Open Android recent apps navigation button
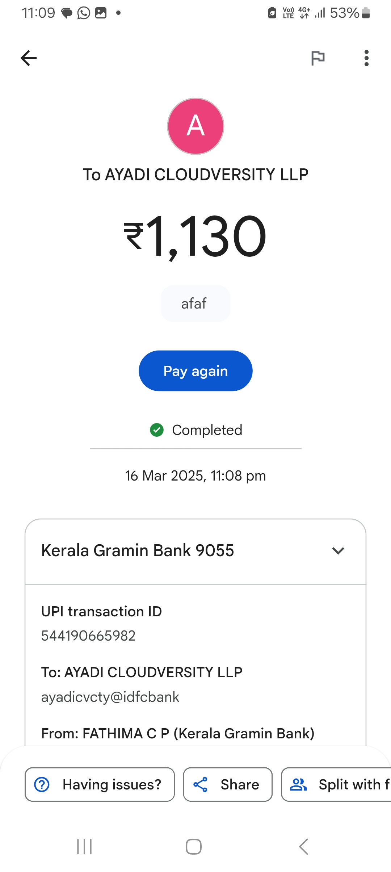Screen dimensions: 391x872 (x=84, y=847)
